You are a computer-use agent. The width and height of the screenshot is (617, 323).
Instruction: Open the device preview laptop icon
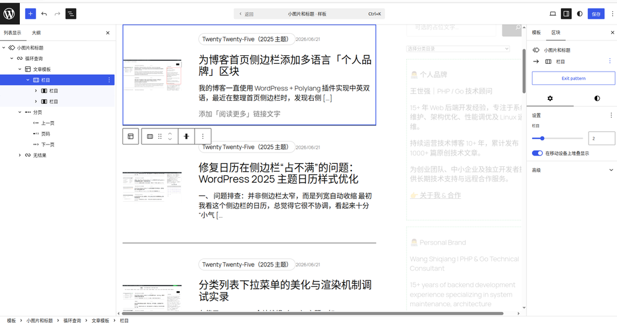pyautogui.click(x=553, y=14)
